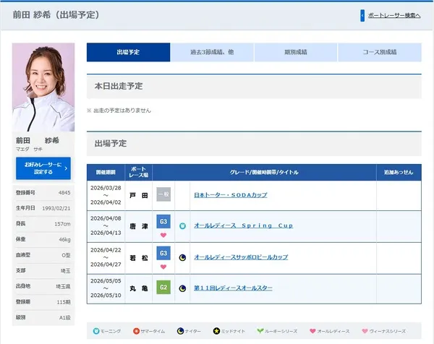
Task: Open オールレディース Spring Cup link
Action: pos(244,225)
